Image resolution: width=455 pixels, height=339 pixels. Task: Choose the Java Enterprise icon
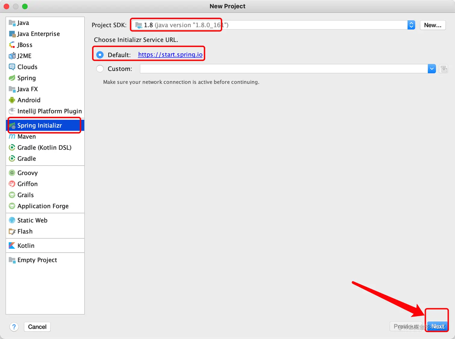(12, 34)
